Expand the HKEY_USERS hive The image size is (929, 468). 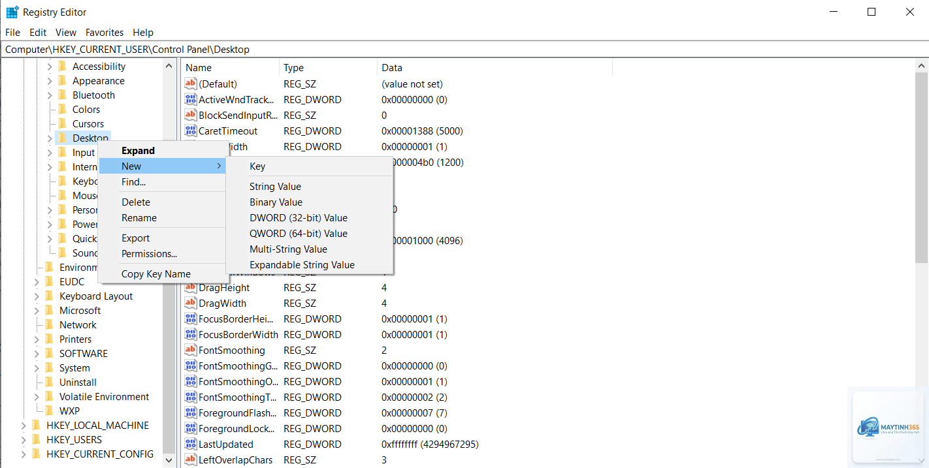pyautogui.click(x=24, y=440)
